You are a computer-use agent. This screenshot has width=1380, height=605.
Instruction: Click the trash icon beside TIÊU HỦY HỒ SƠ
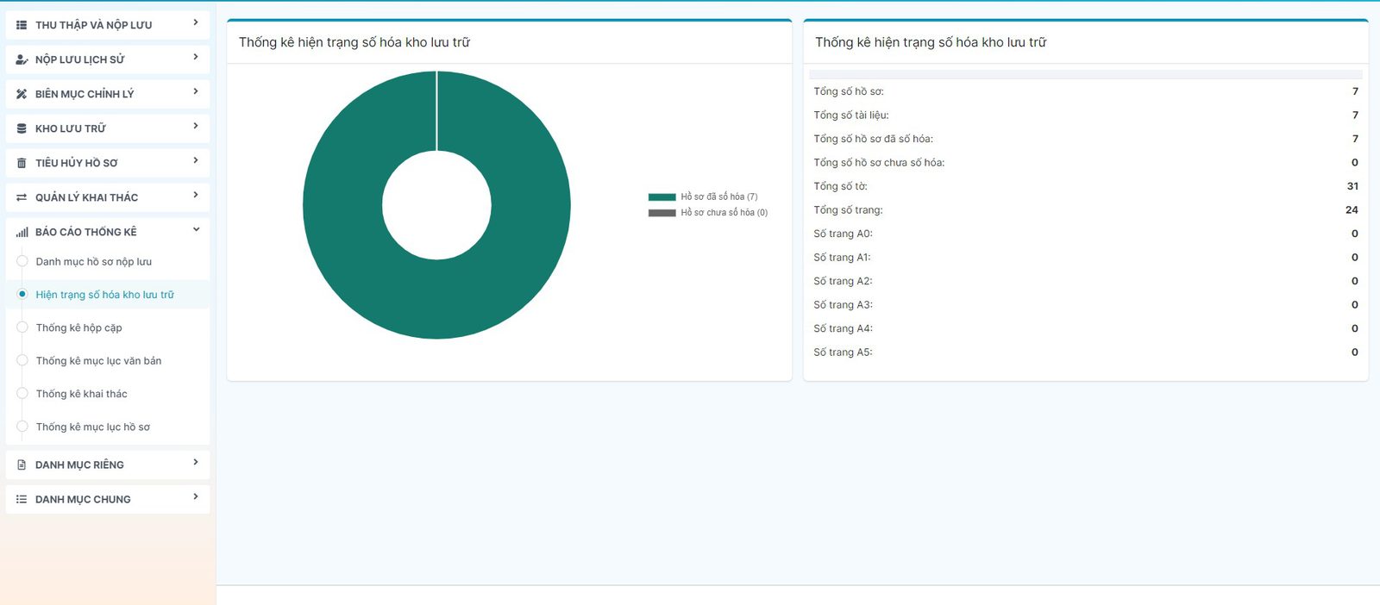tap(22, 163)
